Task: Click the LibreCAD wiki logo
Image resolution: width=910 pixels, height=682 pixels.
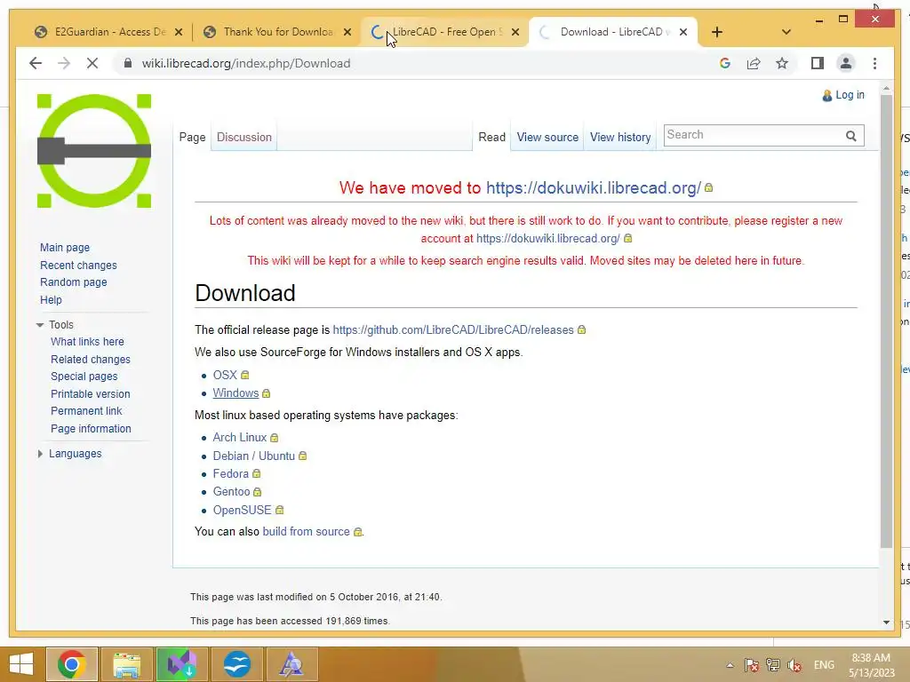Action: tap(94, 151)
